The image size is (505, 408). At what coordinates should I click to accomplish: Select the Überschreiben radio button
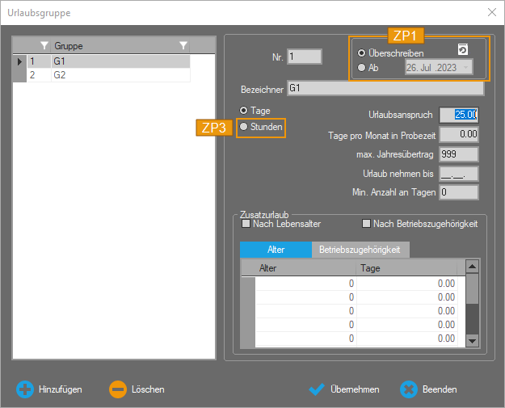coord(362,53)
